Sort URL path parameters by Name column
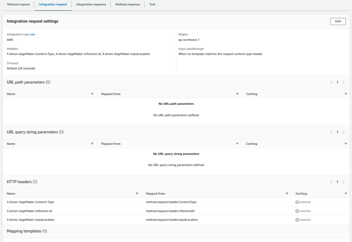This screenshot has width=352, height=242. pyautogui.click(x=92, y=94)
